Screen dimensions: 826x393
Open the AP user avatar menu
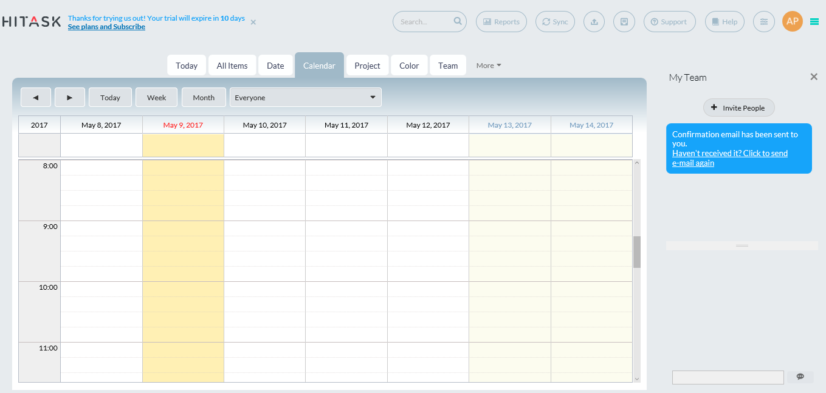tap(793, 21)
